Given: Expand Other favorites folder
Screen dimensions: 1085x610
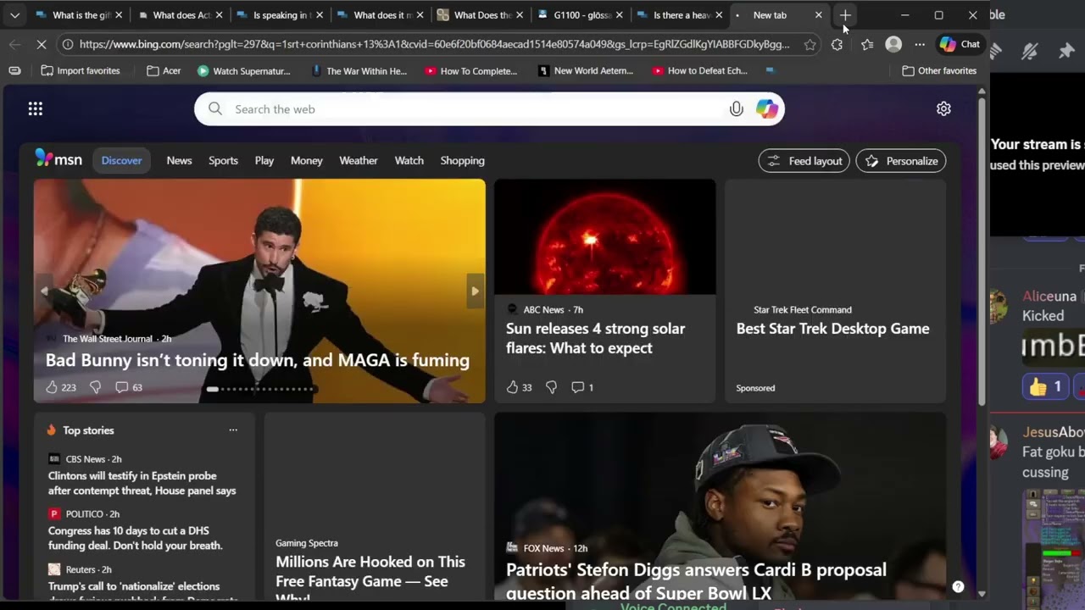Looking at the screenshot, I should pos(939,71).
